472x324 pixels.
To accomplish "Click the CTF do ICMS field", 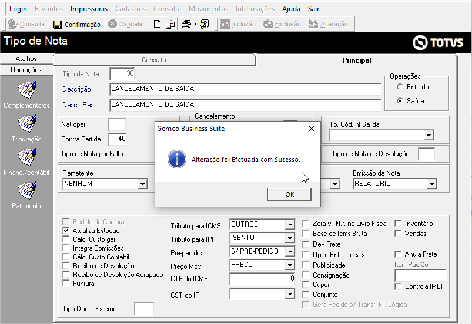I will (x=262, y=279).
